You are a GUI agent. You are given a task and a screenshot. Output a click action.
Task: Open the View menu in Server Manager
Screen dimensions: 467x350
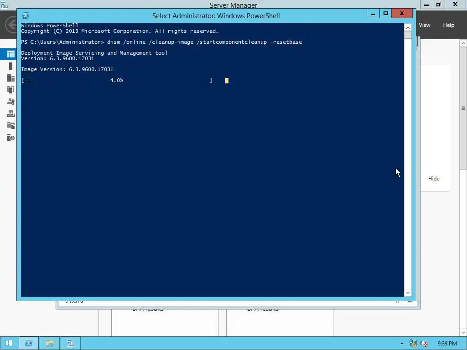(425, 25)
